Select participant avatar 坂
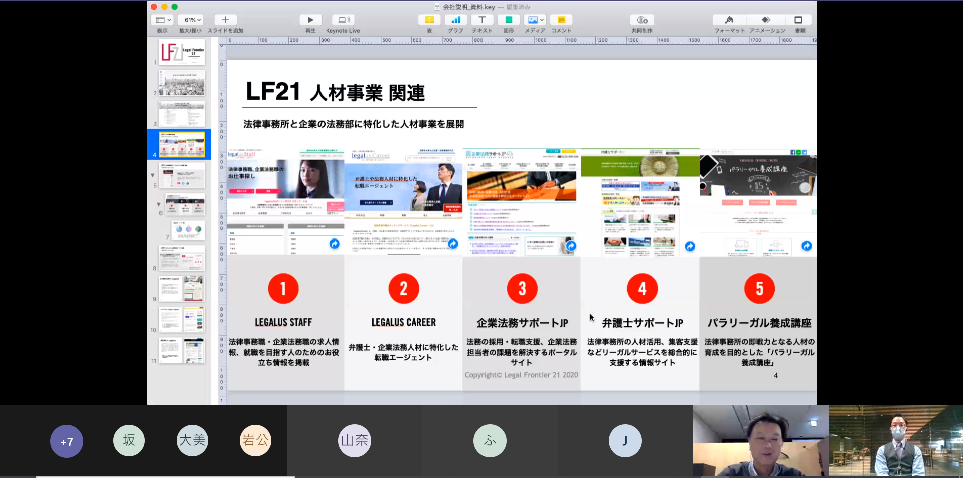 click(129, 440)
